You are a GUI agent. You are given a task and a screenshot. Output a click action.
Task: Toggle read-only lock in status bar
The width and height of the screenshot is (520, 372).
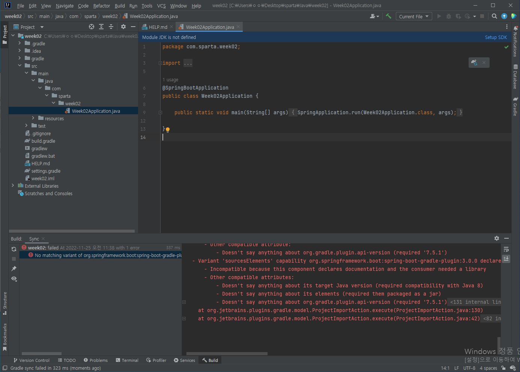click(x=503, y=368)
